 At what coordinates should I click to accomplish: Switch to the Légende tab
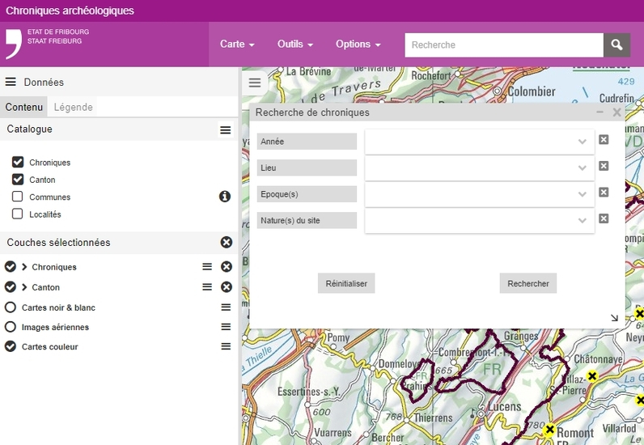pos(73,107)
